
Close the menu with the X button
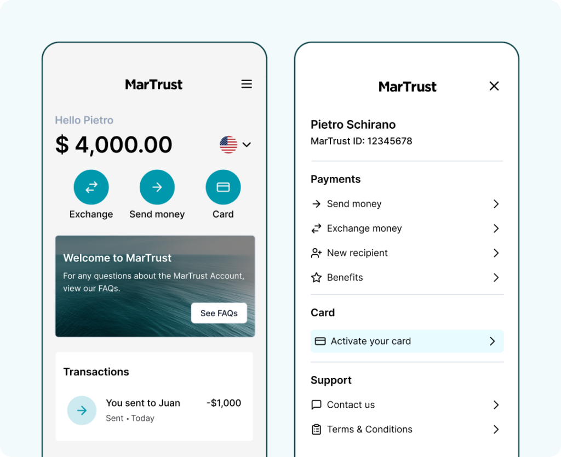pos(494,86)
